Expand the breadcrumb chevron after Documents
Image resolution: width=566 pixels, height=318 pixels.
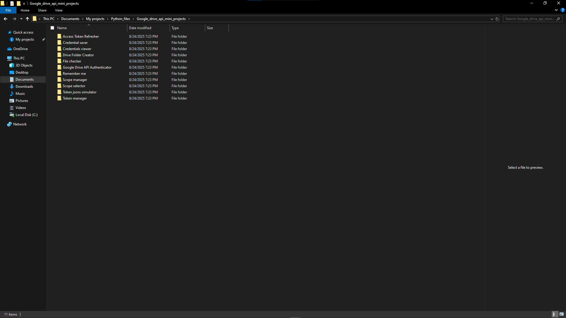(83, 19)
